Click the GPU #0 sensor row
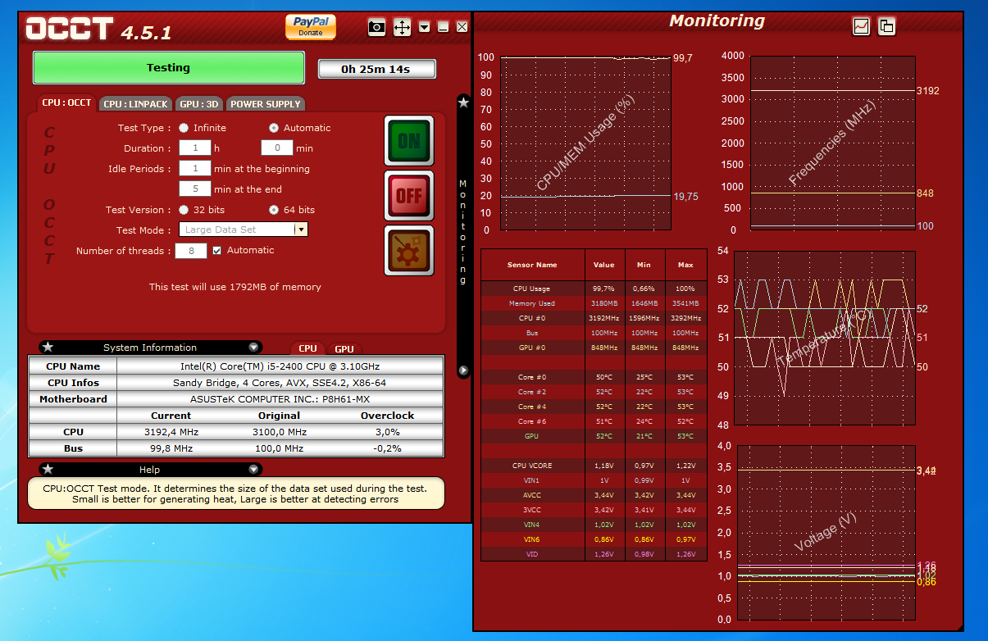The image size is (988, 641). coord(594,348)
